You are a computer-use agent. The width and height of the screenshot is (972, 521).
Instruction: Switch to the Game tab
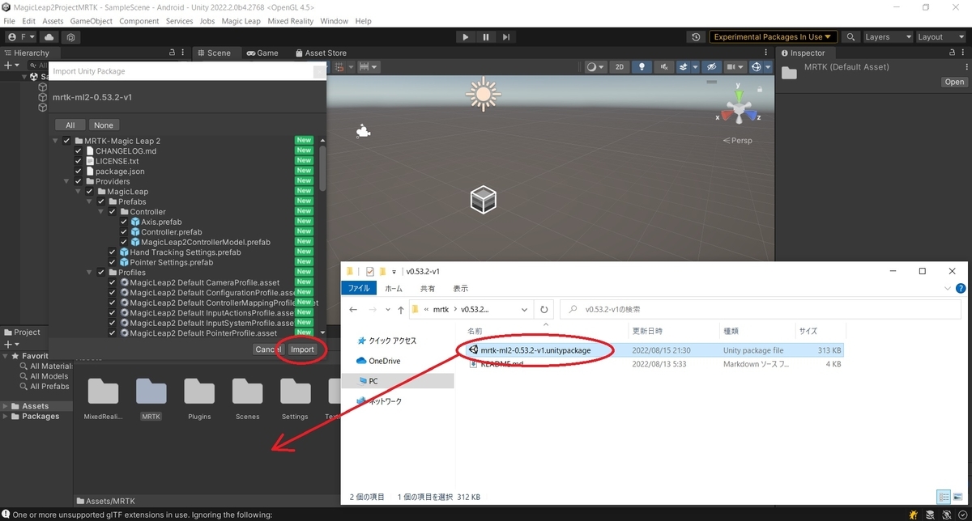262,53
